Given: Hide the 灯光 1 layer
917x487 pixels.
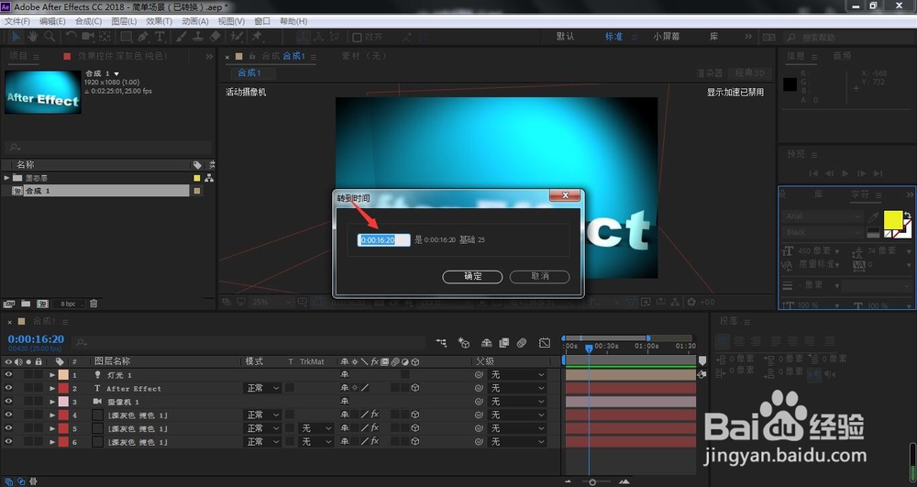Looking at the screenshot, I should [9, 375].
